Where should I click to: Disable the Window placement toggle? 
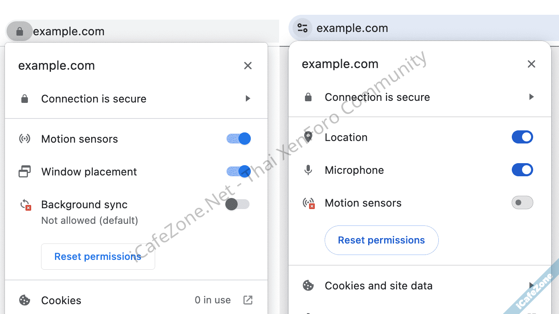pyautogui.click(x=238, y=171)
